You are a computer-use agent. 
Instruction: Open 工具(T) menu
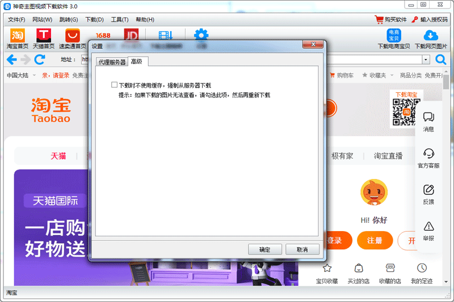click(x=120, y=20)
